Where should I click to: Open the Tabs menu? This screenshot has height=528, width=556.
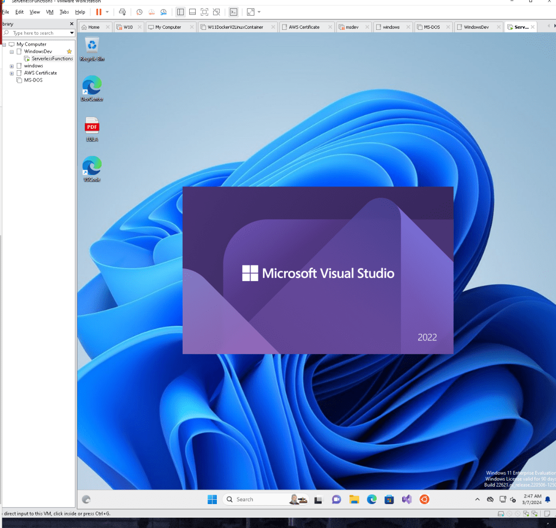coord(64,12)
